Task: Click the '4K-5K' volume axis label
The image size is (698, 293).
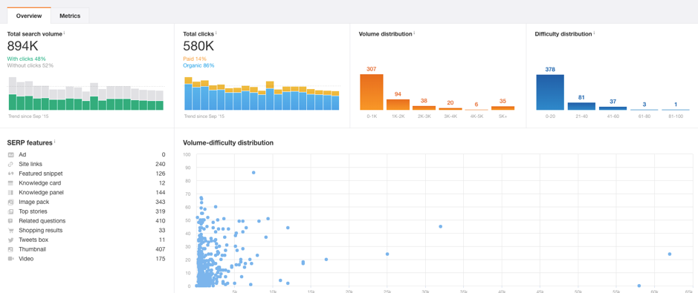Action: pos(476,116)
